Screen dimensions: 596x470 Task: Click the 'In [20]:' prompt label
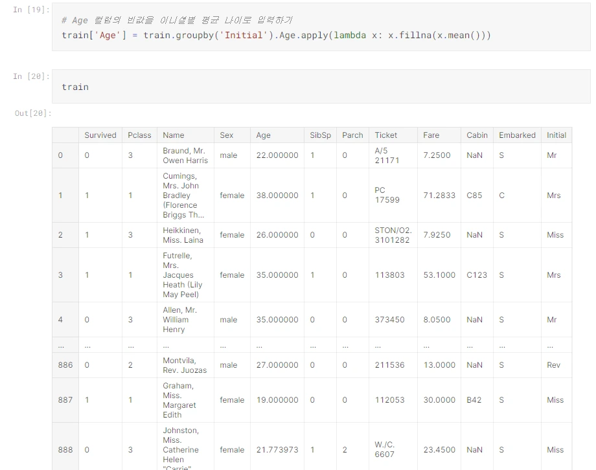(31, 76)
